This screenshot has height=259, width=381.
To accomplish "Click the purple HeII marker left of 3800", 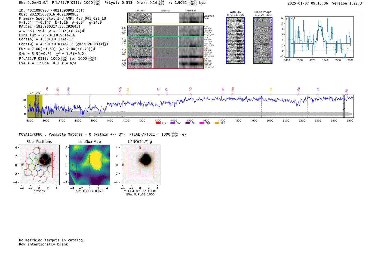I will (x=68, y=91).
